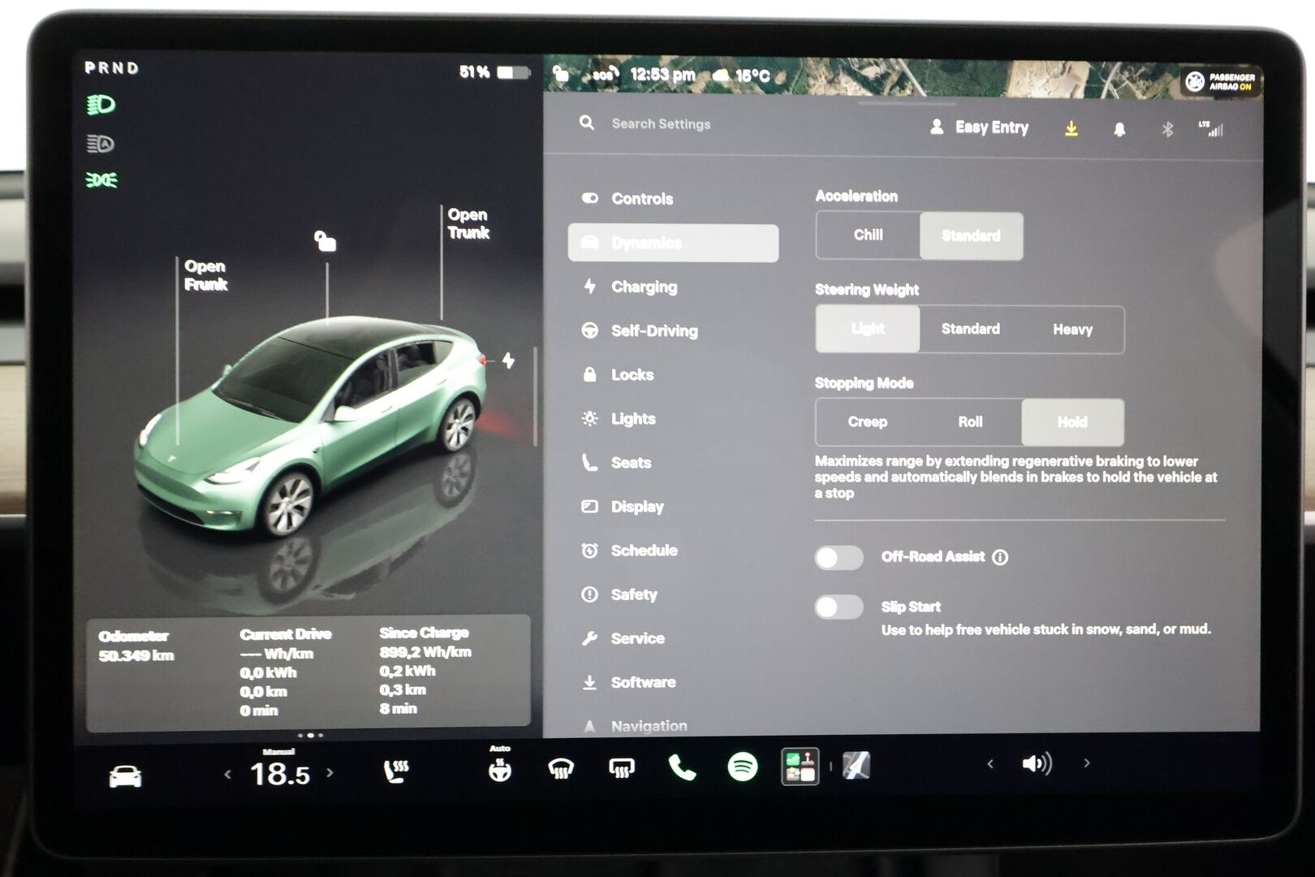1315x877 pixels.
Task: Open the Easy Entry driver profile menu
Action: 979,127
